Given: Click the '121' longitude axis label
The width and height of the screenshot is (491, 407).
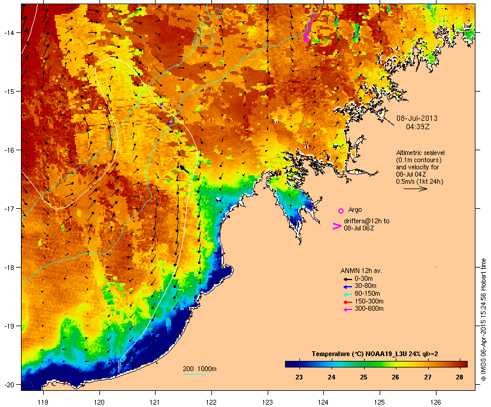Looking at the screenshot, I should point(155,402).
